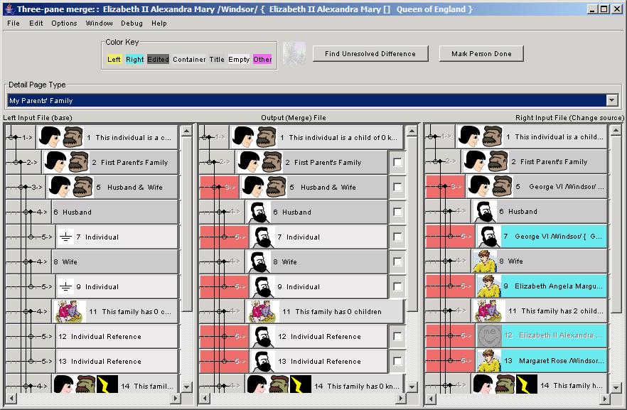Open the Detail Page Type dropdown
Screen dimensions: 627x410
click(611, 101)
